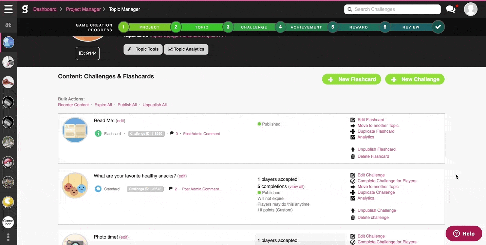Screen dimensions: 486x245
Task: Open the REWARD progress step label
Action: pos(358,27)
